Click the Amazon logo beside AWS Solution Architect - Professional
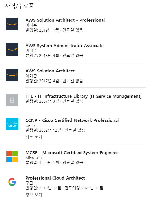This screenshot has width=146, height=200. pyautogui.click(x=12, y=24)
